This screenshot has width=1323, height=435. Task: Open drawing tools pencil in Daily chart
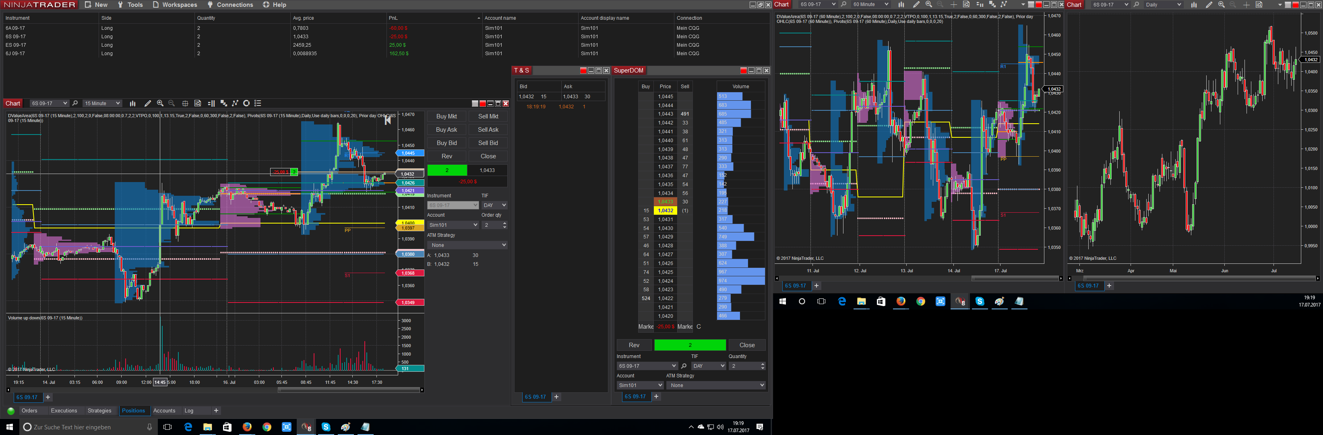[1209, 4]
